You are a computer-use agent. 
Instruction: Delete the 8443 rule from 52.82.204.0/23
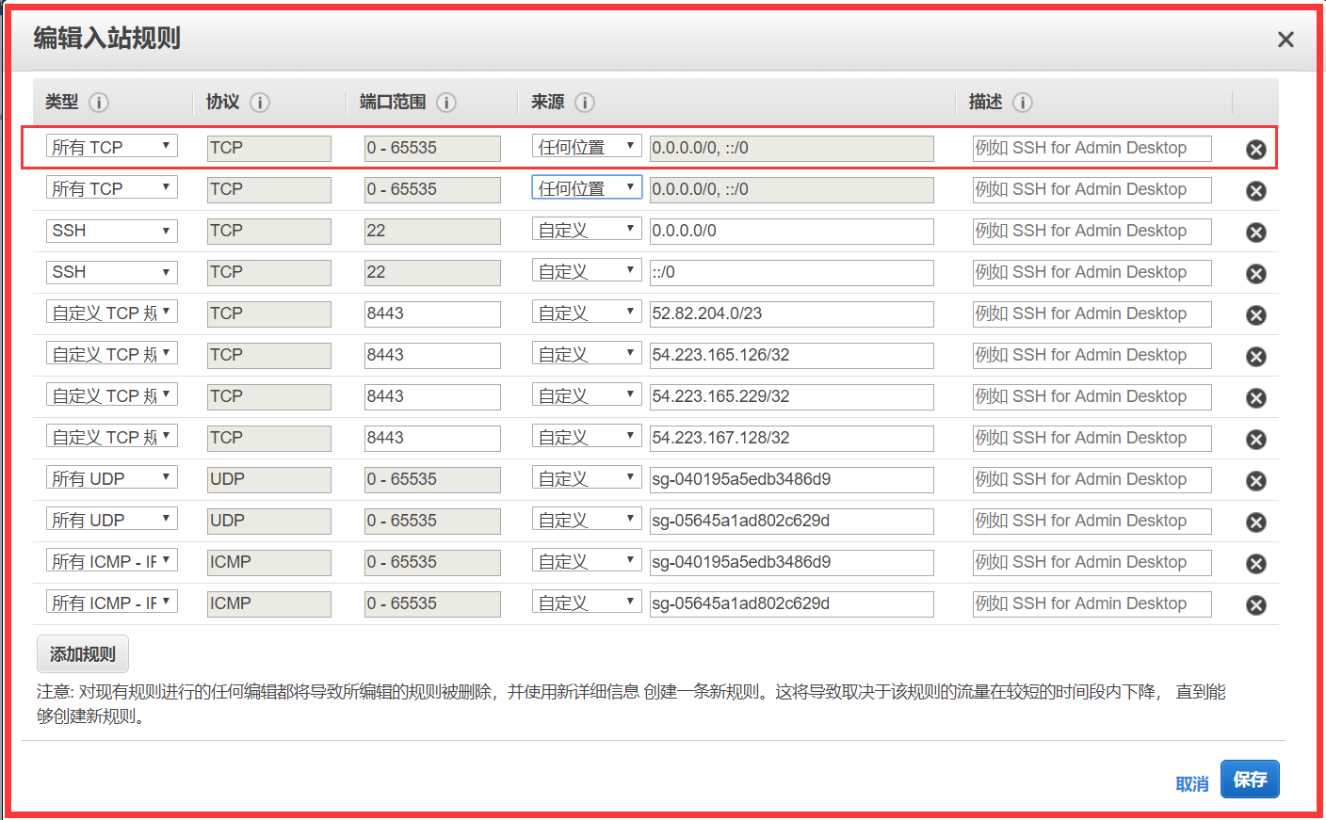tap(1255, 314)
